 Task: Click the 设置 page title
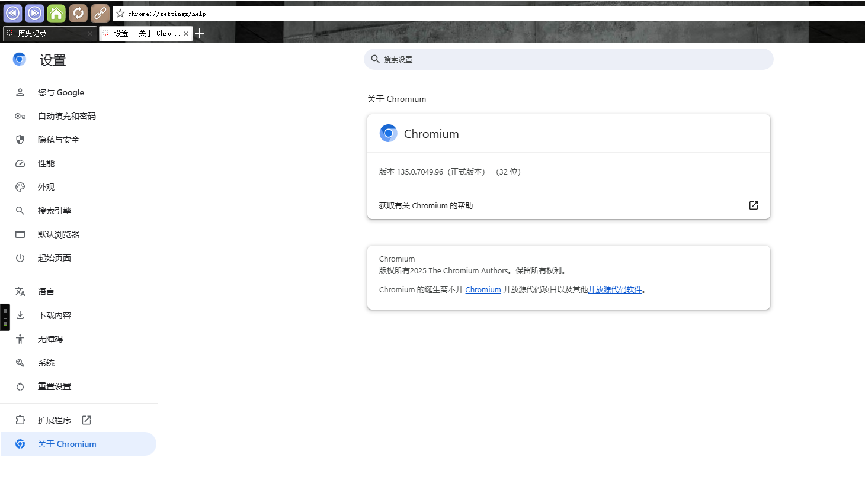click(53, 60)
